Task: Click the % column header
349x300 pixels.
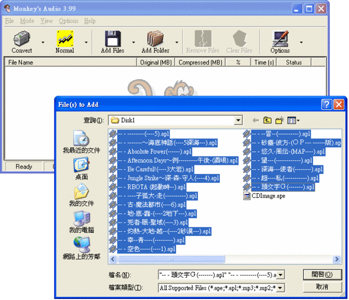Action: pyautogui.click(x=238, y=62)
